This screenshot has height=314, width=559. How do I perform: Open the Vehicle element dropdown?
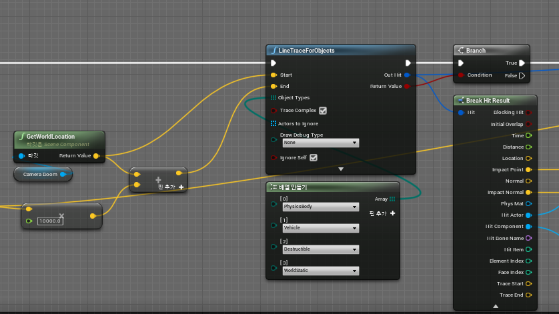point(320,228)
